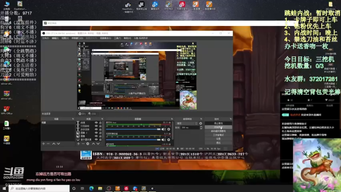Image resolution: width=341 pixels, height=192 pixels.
Task: Pop out the sources dock panel
Action: coord(102,119)
